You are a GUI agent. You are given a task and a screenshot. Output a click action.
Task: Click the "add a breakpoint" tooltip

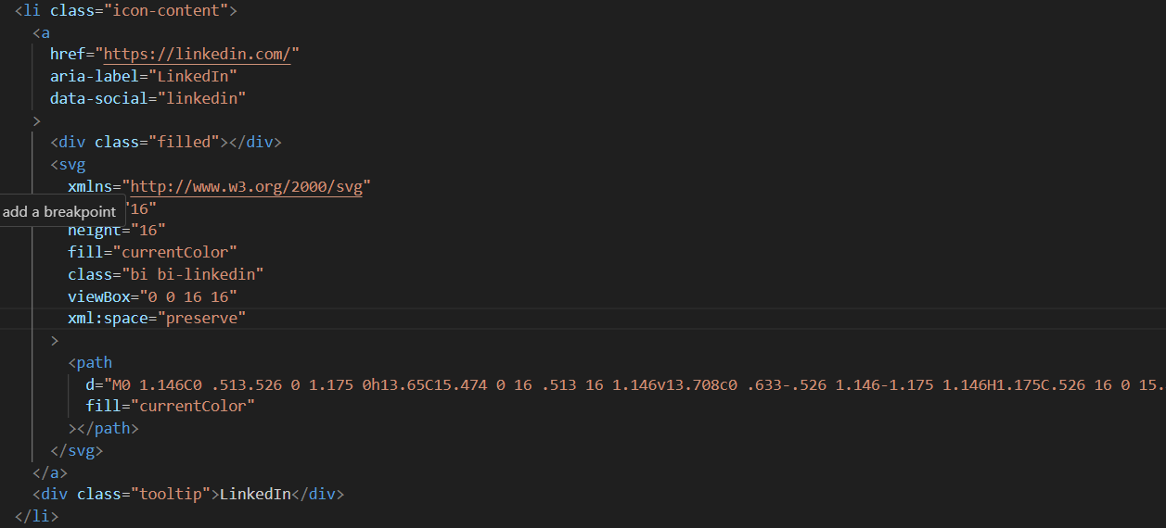[x=59, y=211]
